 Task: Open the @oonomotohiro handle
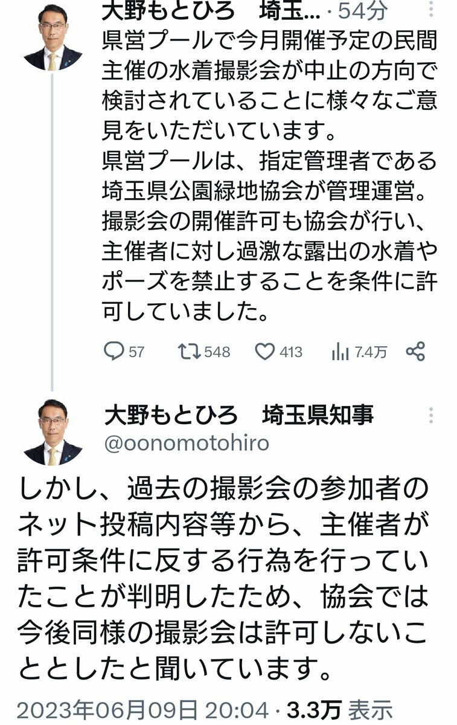coord(187,443)
